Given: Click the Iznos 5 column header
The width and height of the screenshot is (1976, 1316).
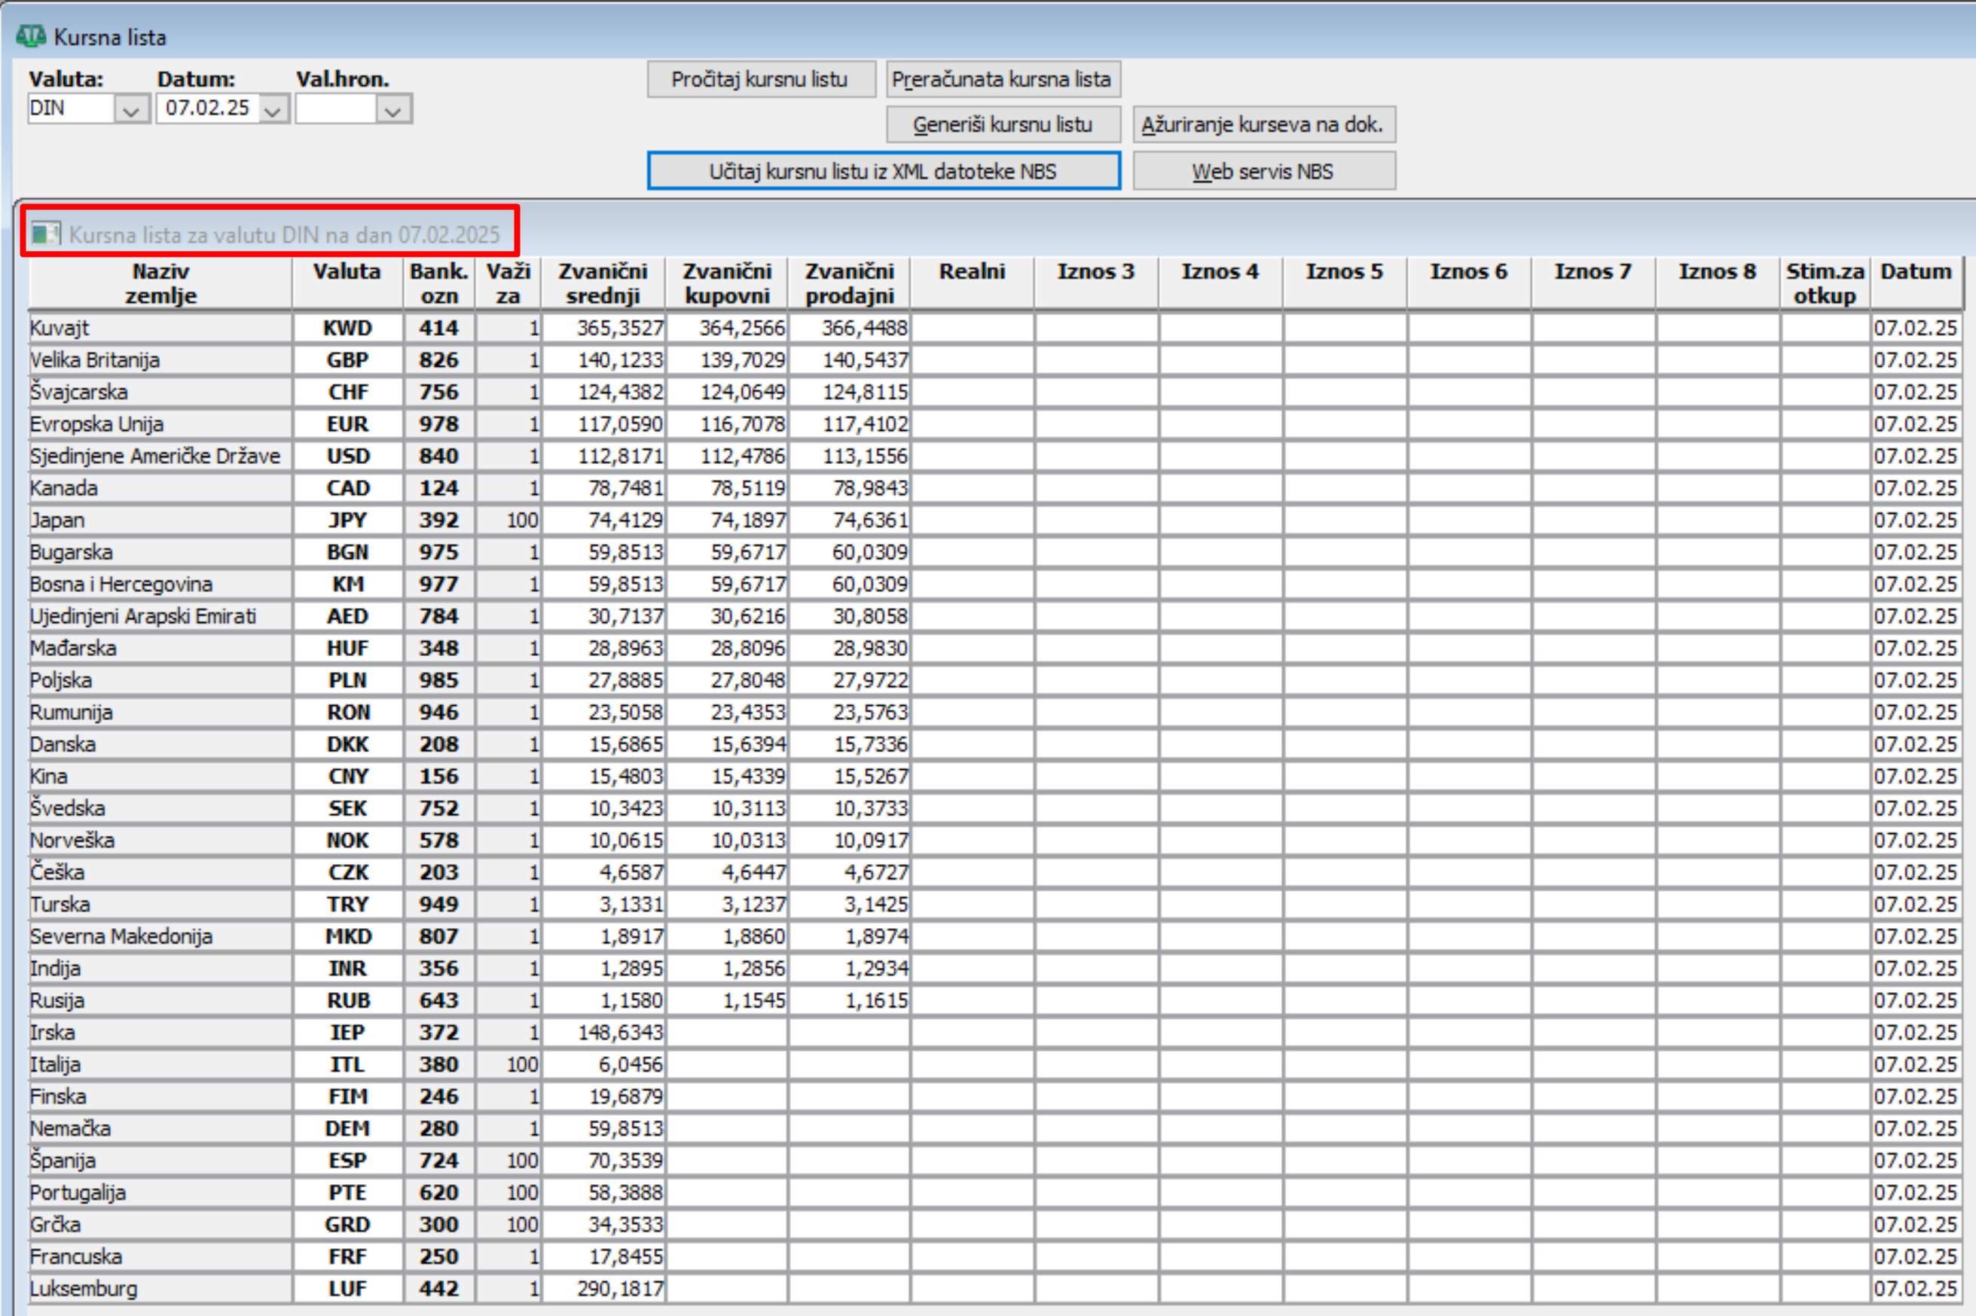Looking at the screenshot, I should coord(1344,284).
